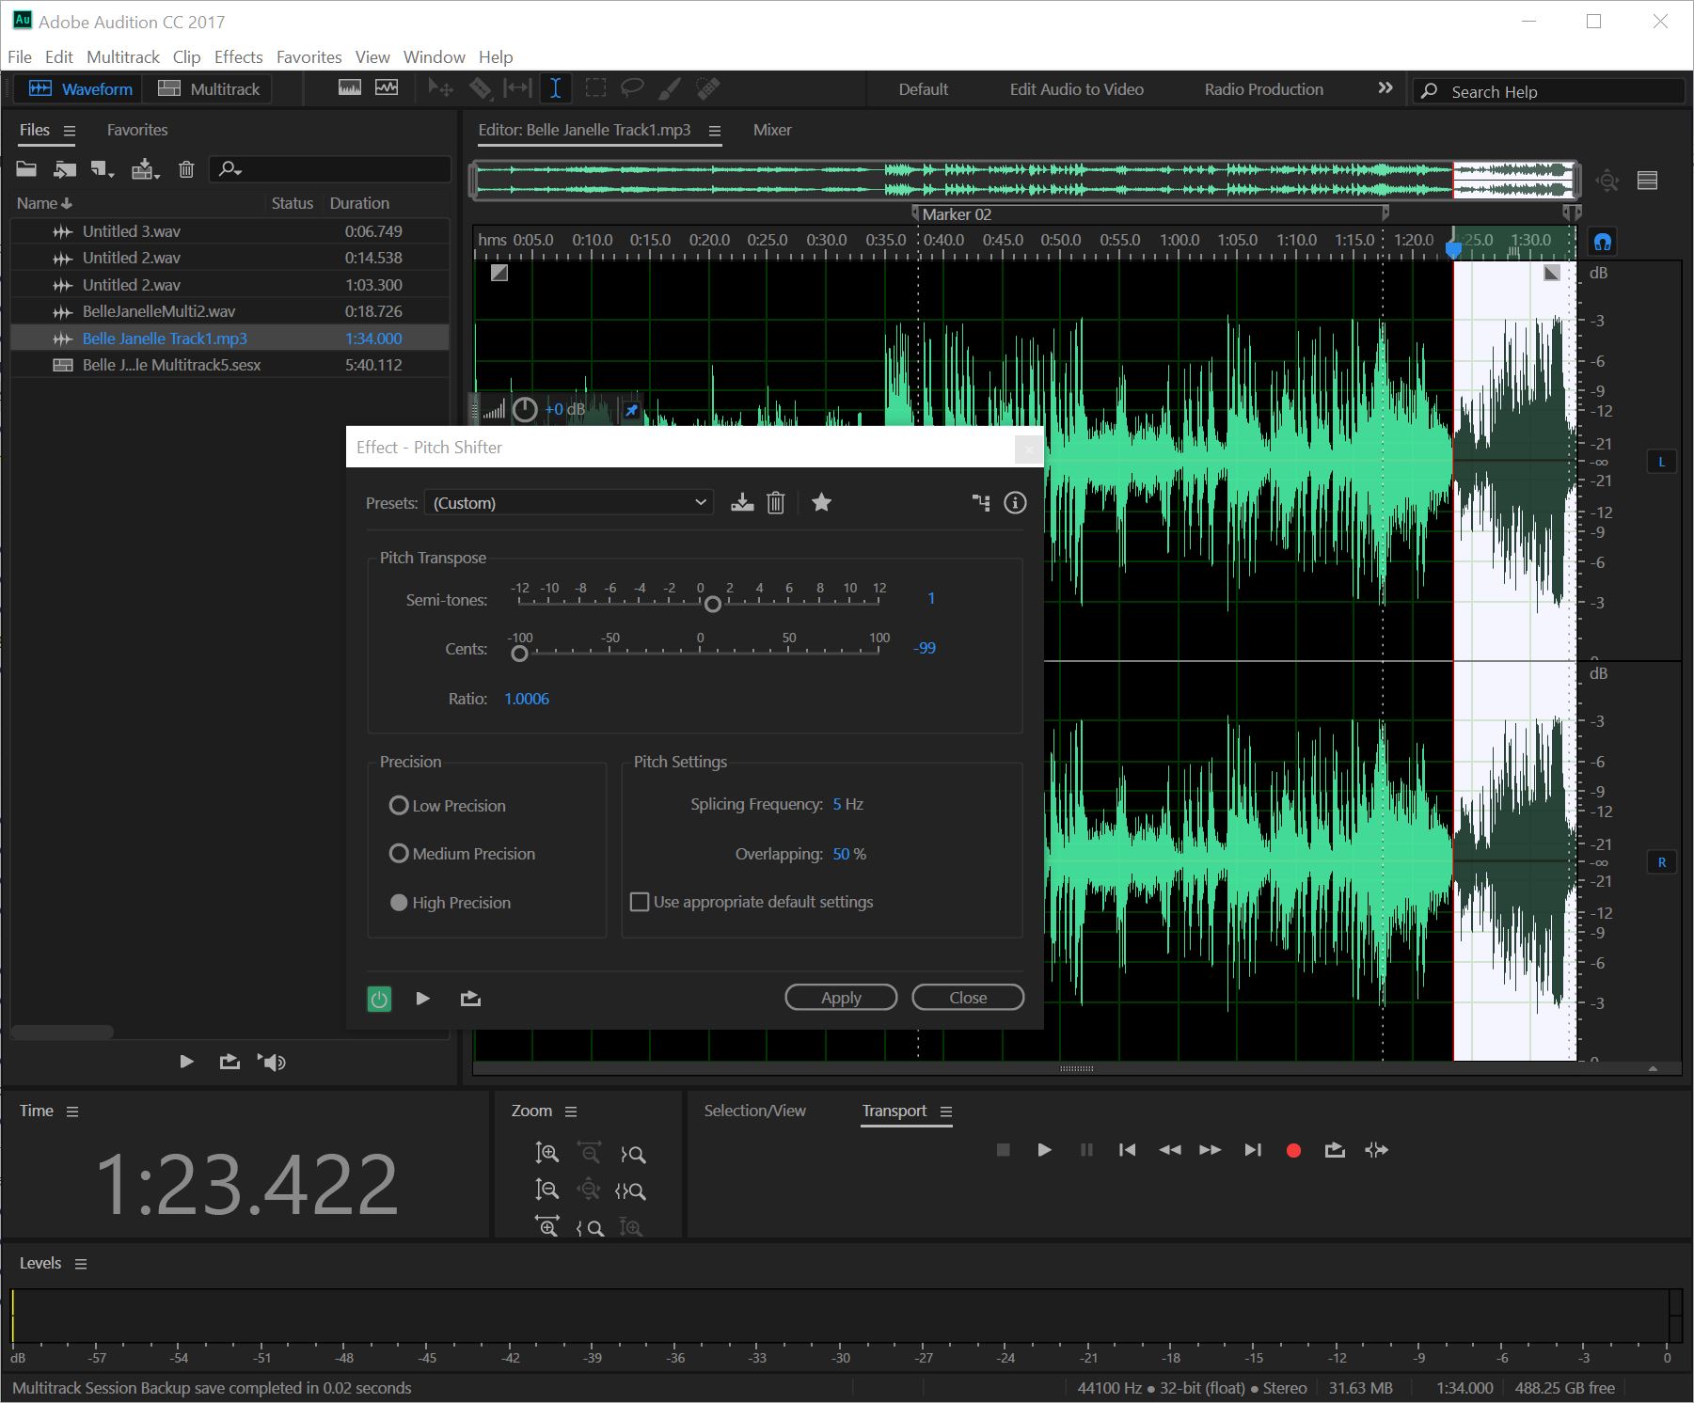Screen dimensions: 1694x1403
Task: Open Pitch Shifter channel map editor icon
Action: 981,503
